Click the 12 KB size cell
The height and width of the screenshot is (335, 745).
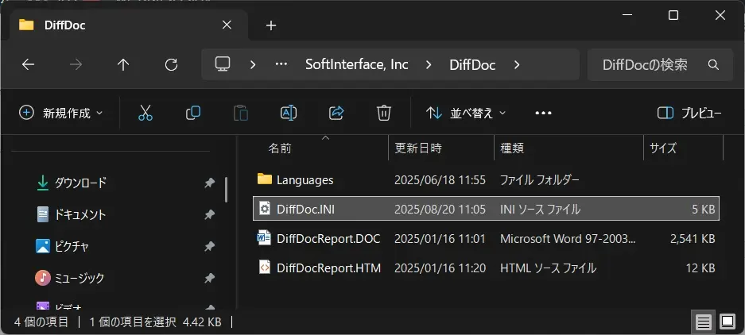click(x=700, y=268)
